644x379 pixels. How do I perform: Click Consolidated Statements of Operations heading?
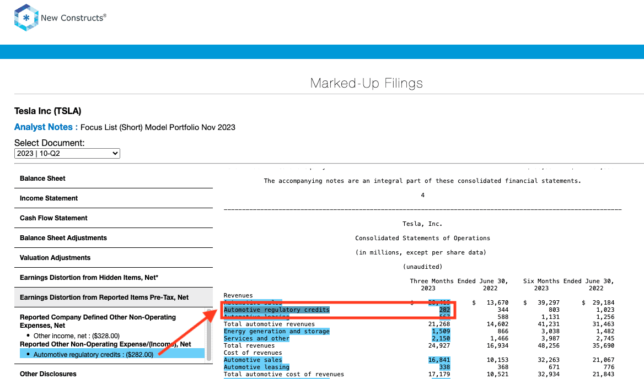click(x=422, y=238)
